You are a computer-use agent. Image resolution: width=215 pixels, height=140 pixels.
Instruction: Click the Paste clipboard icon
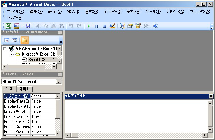(53, 26)
